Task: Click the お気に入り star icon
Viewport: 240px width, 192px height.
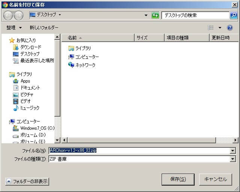Action: (x=12, y=40)
